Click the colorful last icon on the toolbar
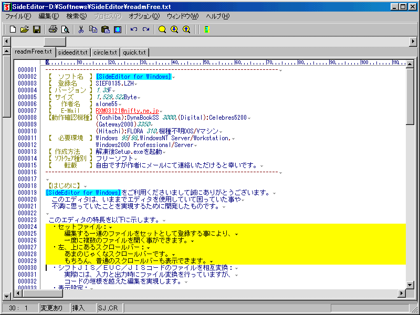420x315 pixels. click(206, 29)
